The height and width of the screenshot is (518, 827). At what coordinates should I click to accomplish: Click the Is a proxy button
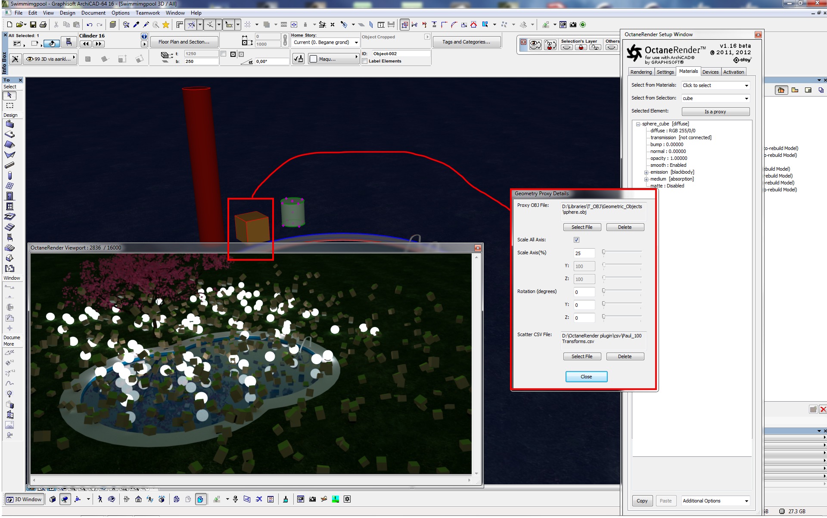click(x=715, y=112)
